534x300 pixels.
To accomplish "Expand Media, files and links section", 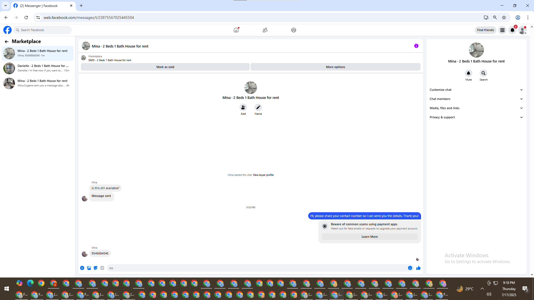I will point(476,108).
